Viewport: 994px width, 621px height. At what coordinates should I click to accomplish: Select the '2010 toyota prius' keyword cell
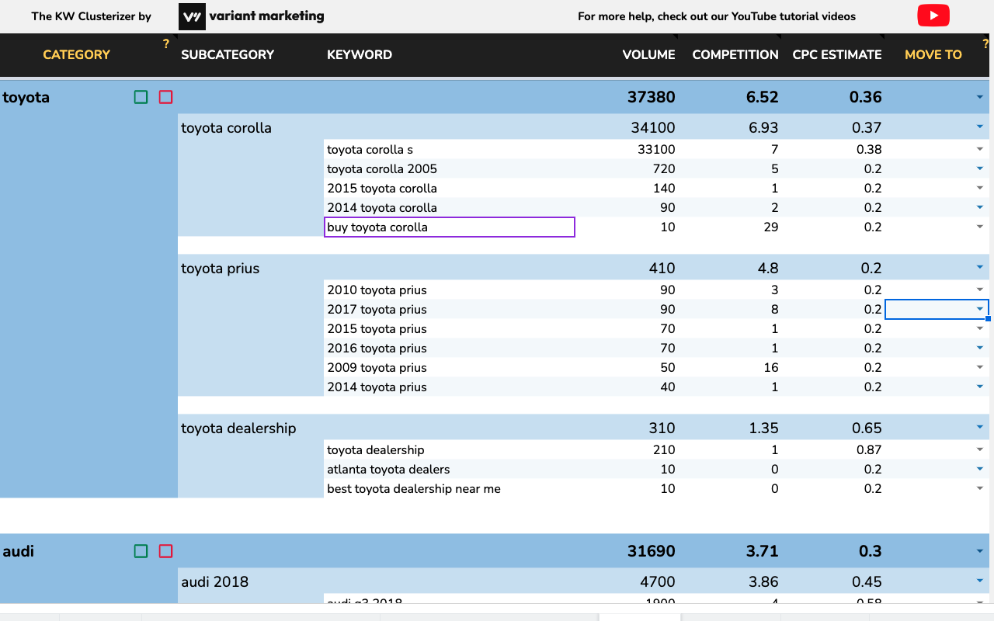450,290
